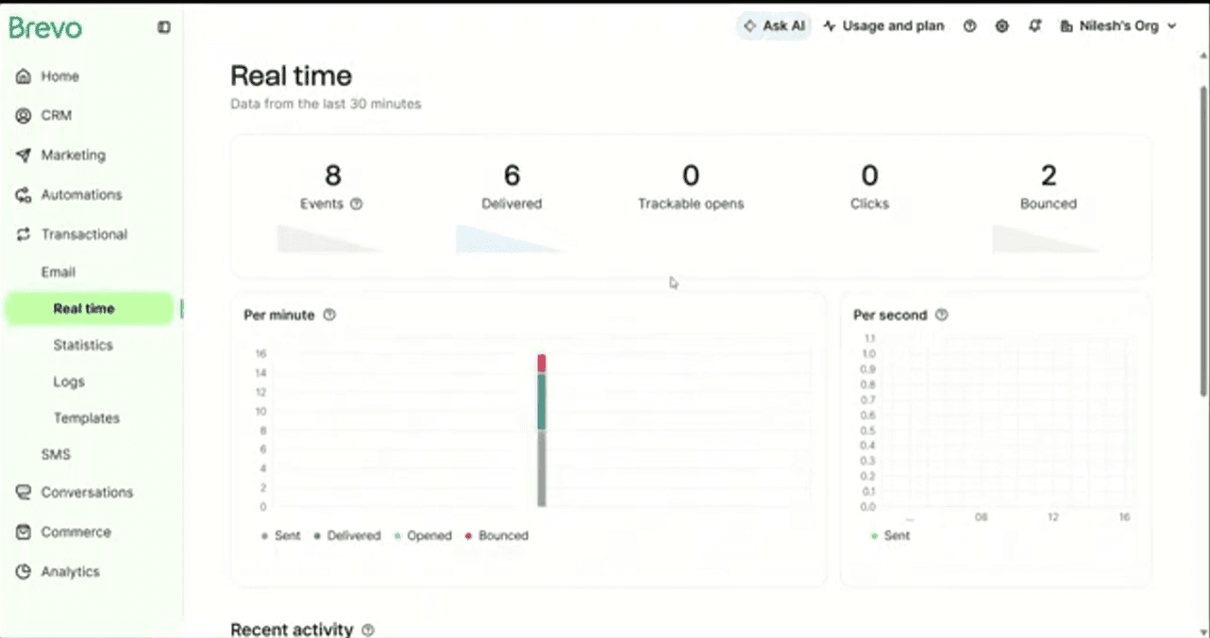Click 'Data from the last 30 minutes' text
The width and height of the screenshot is (1210, 638).
326,104
